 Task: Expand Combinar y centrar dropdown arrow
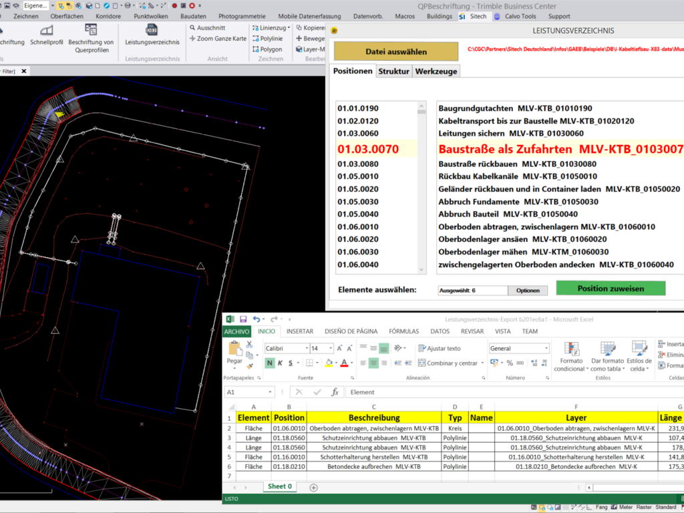pos(482,363)
